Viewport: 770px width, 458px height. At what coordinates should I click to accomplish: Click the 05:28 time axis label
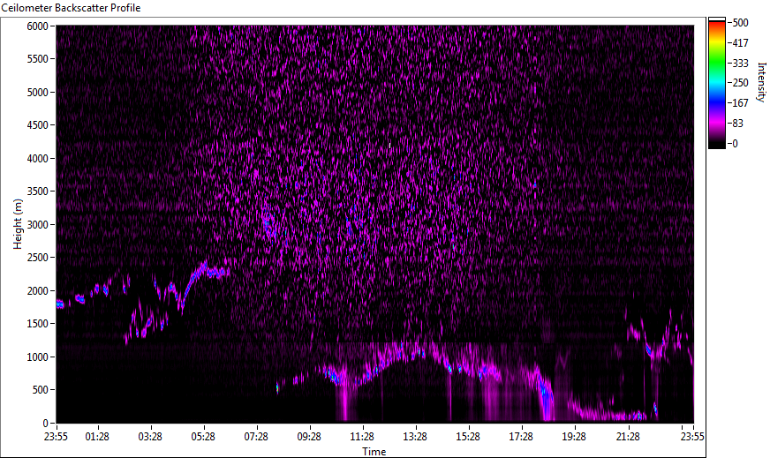point(203,437)
